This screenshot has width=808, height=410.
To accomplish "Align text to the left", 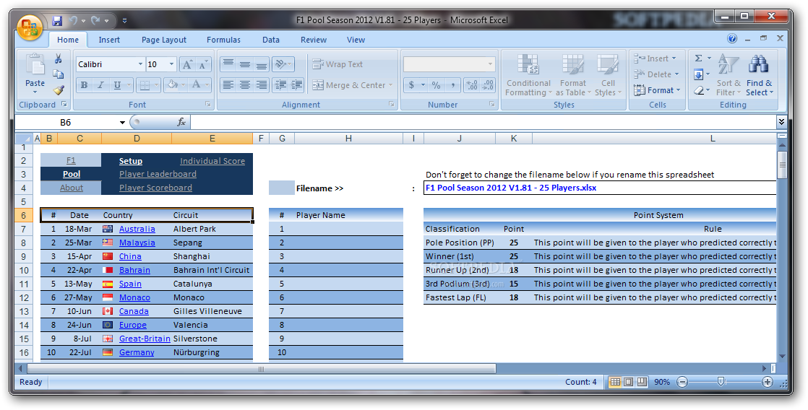I will point(228,85).
